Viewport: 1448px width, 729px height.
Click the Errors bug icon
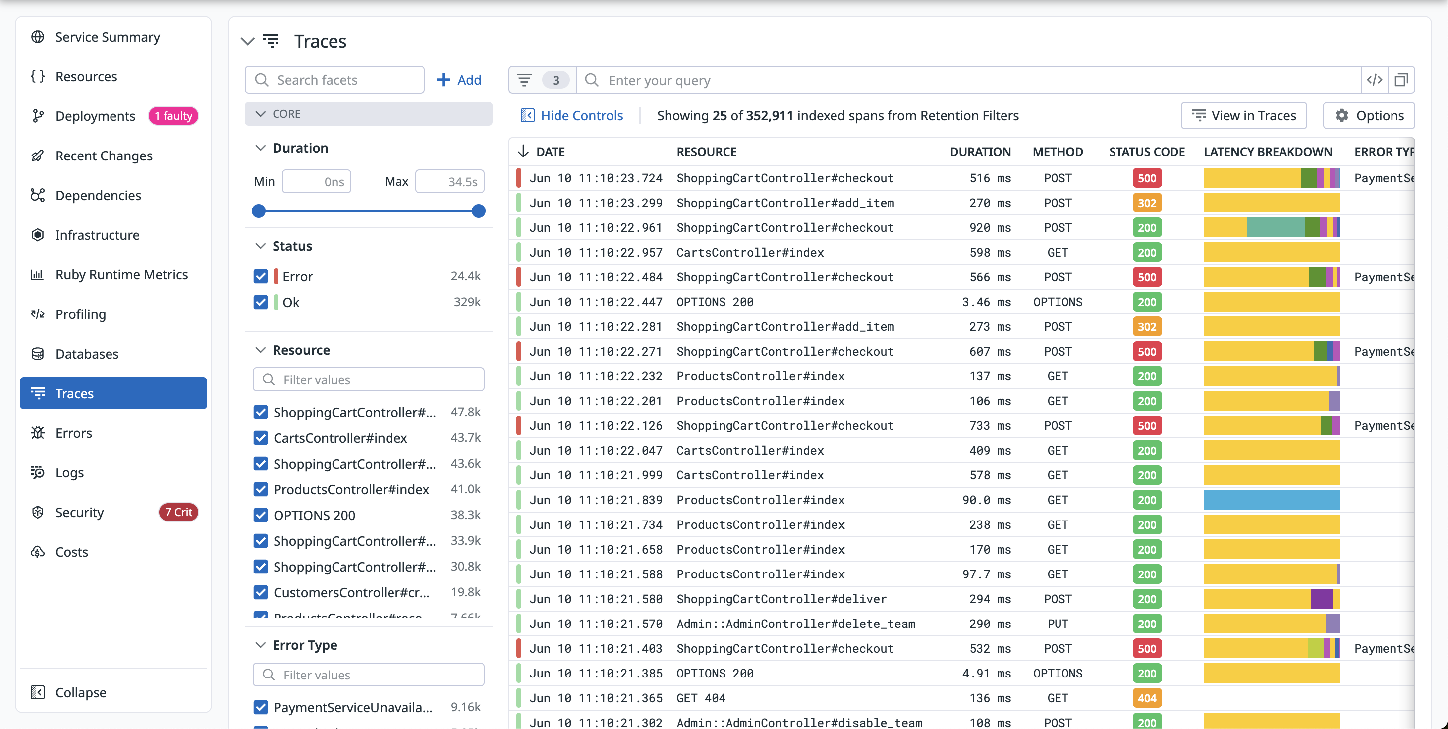tap(38, 433)
